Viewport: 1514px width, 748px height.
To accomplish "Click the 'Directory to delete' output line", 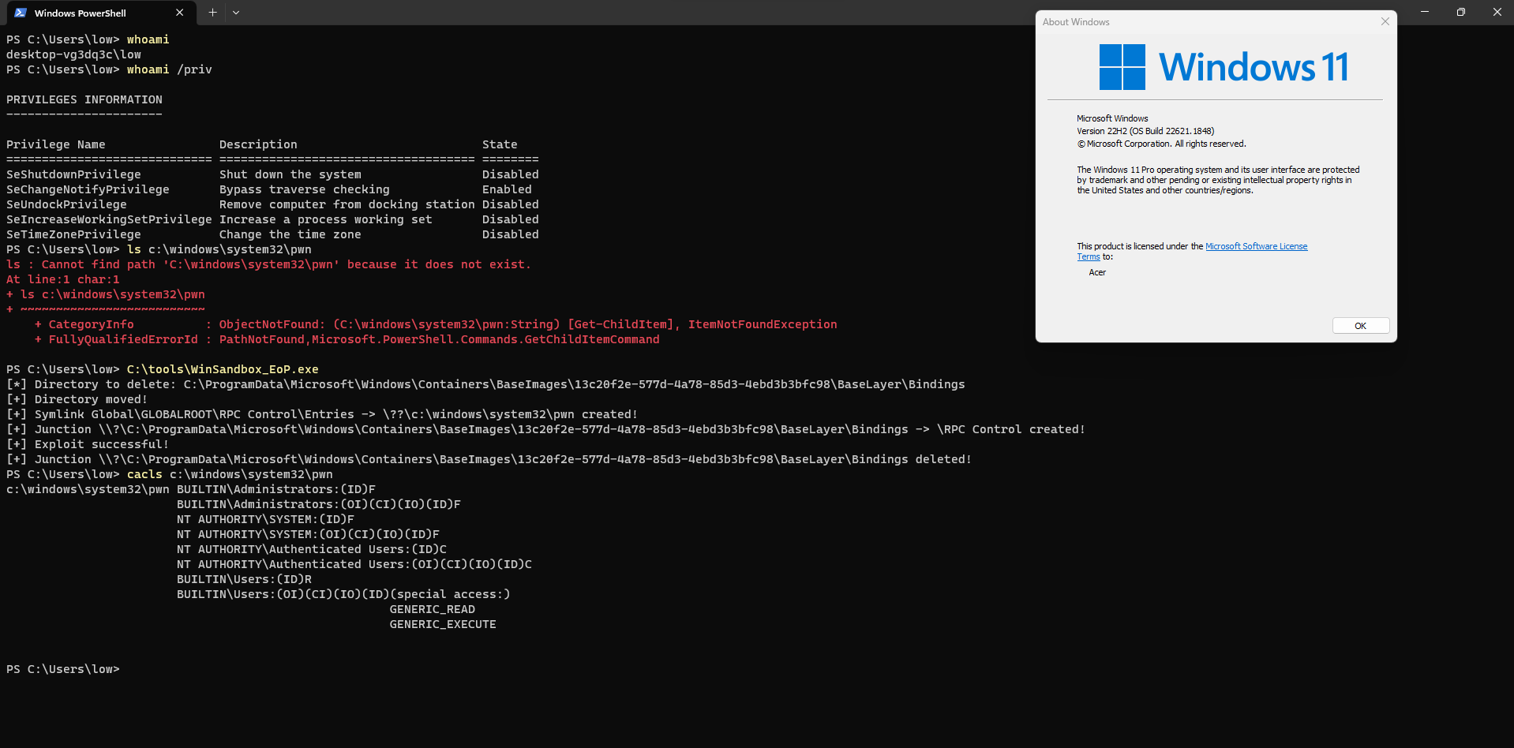I will pos(485,384).
